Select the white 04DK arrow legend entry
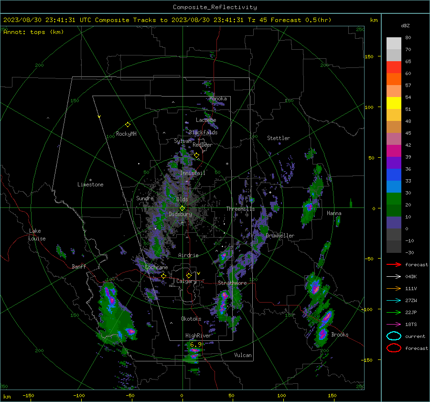Screen dimensions: 430x402 pos(394,276)
